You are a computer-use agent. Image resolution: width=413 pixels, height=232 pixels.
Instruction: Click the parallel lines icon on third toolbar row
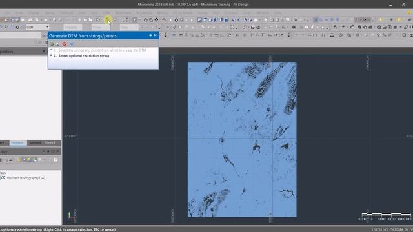click(323, 35)
